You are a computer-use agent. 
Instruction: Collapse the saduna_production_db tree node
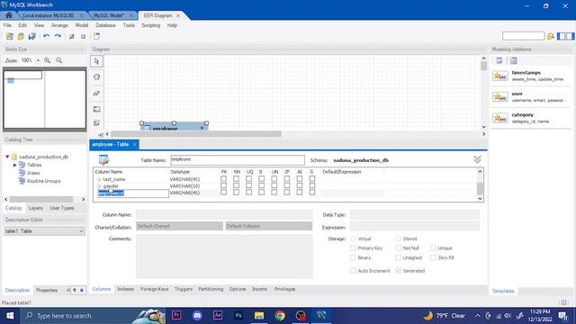coord(7,157)
